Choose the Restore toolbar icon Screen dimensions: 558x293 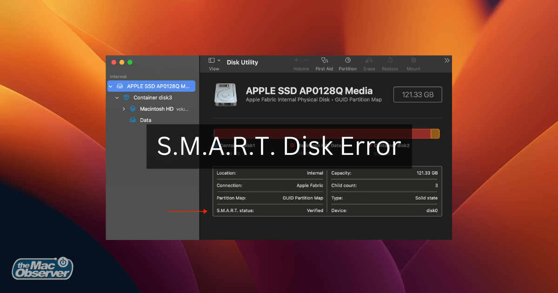coord(390,60)
